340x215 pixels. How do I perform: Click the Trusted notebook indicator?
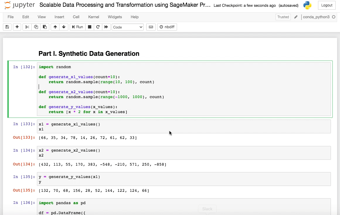[283, 17]
